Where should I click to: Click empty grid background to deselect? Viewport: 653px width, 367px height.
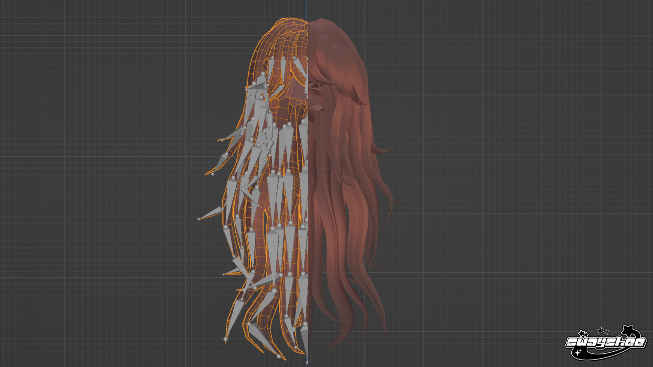click(x=102, y=170)
